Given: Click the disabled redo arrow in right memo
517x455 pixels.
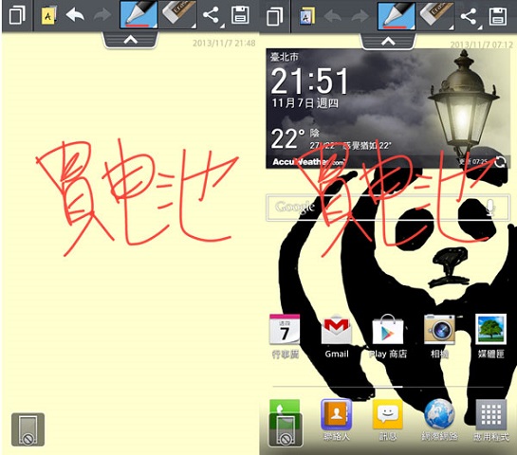Looking at the screenshot, I should coord(360,16).
